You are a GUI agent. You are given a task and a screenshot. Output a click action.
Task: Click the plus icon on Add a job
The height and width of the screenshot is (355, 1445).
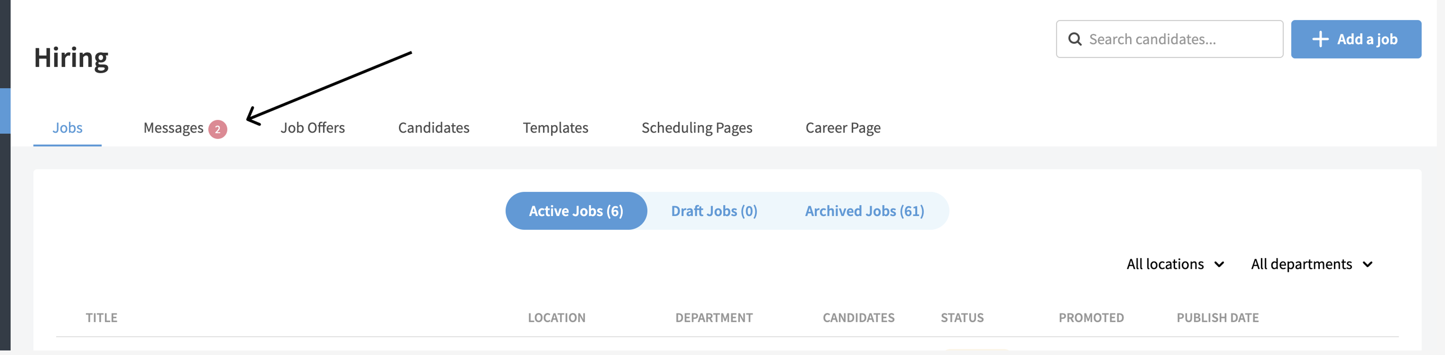pyautogui.click(x=1320, y=39)
